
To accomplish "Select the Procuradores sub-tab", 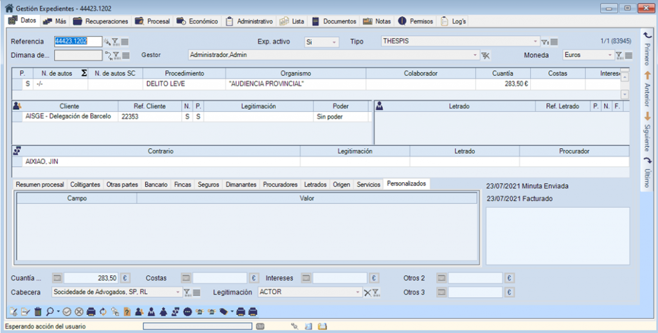I will pyautogui.click(x=280, y=184).
